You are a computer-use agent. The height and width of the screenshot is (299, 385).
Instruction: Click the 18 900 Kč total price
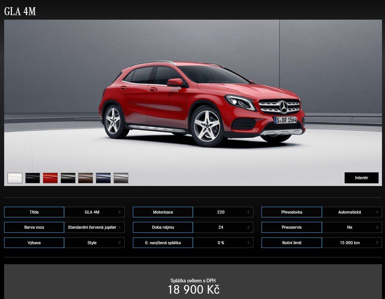click(x=193, y=290)
